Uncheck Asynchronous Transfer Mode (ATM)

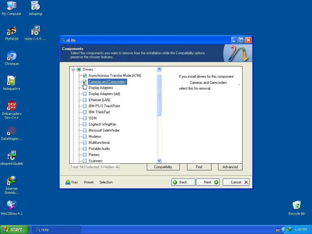point(85,76)
